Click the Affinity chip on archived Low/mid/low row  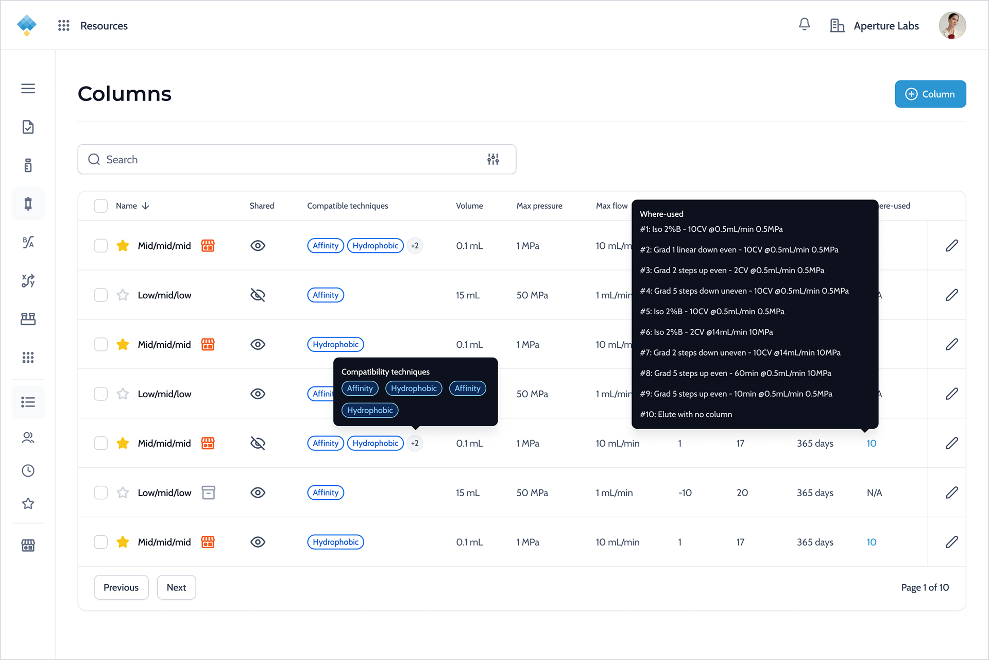click(x=326, y=493)
